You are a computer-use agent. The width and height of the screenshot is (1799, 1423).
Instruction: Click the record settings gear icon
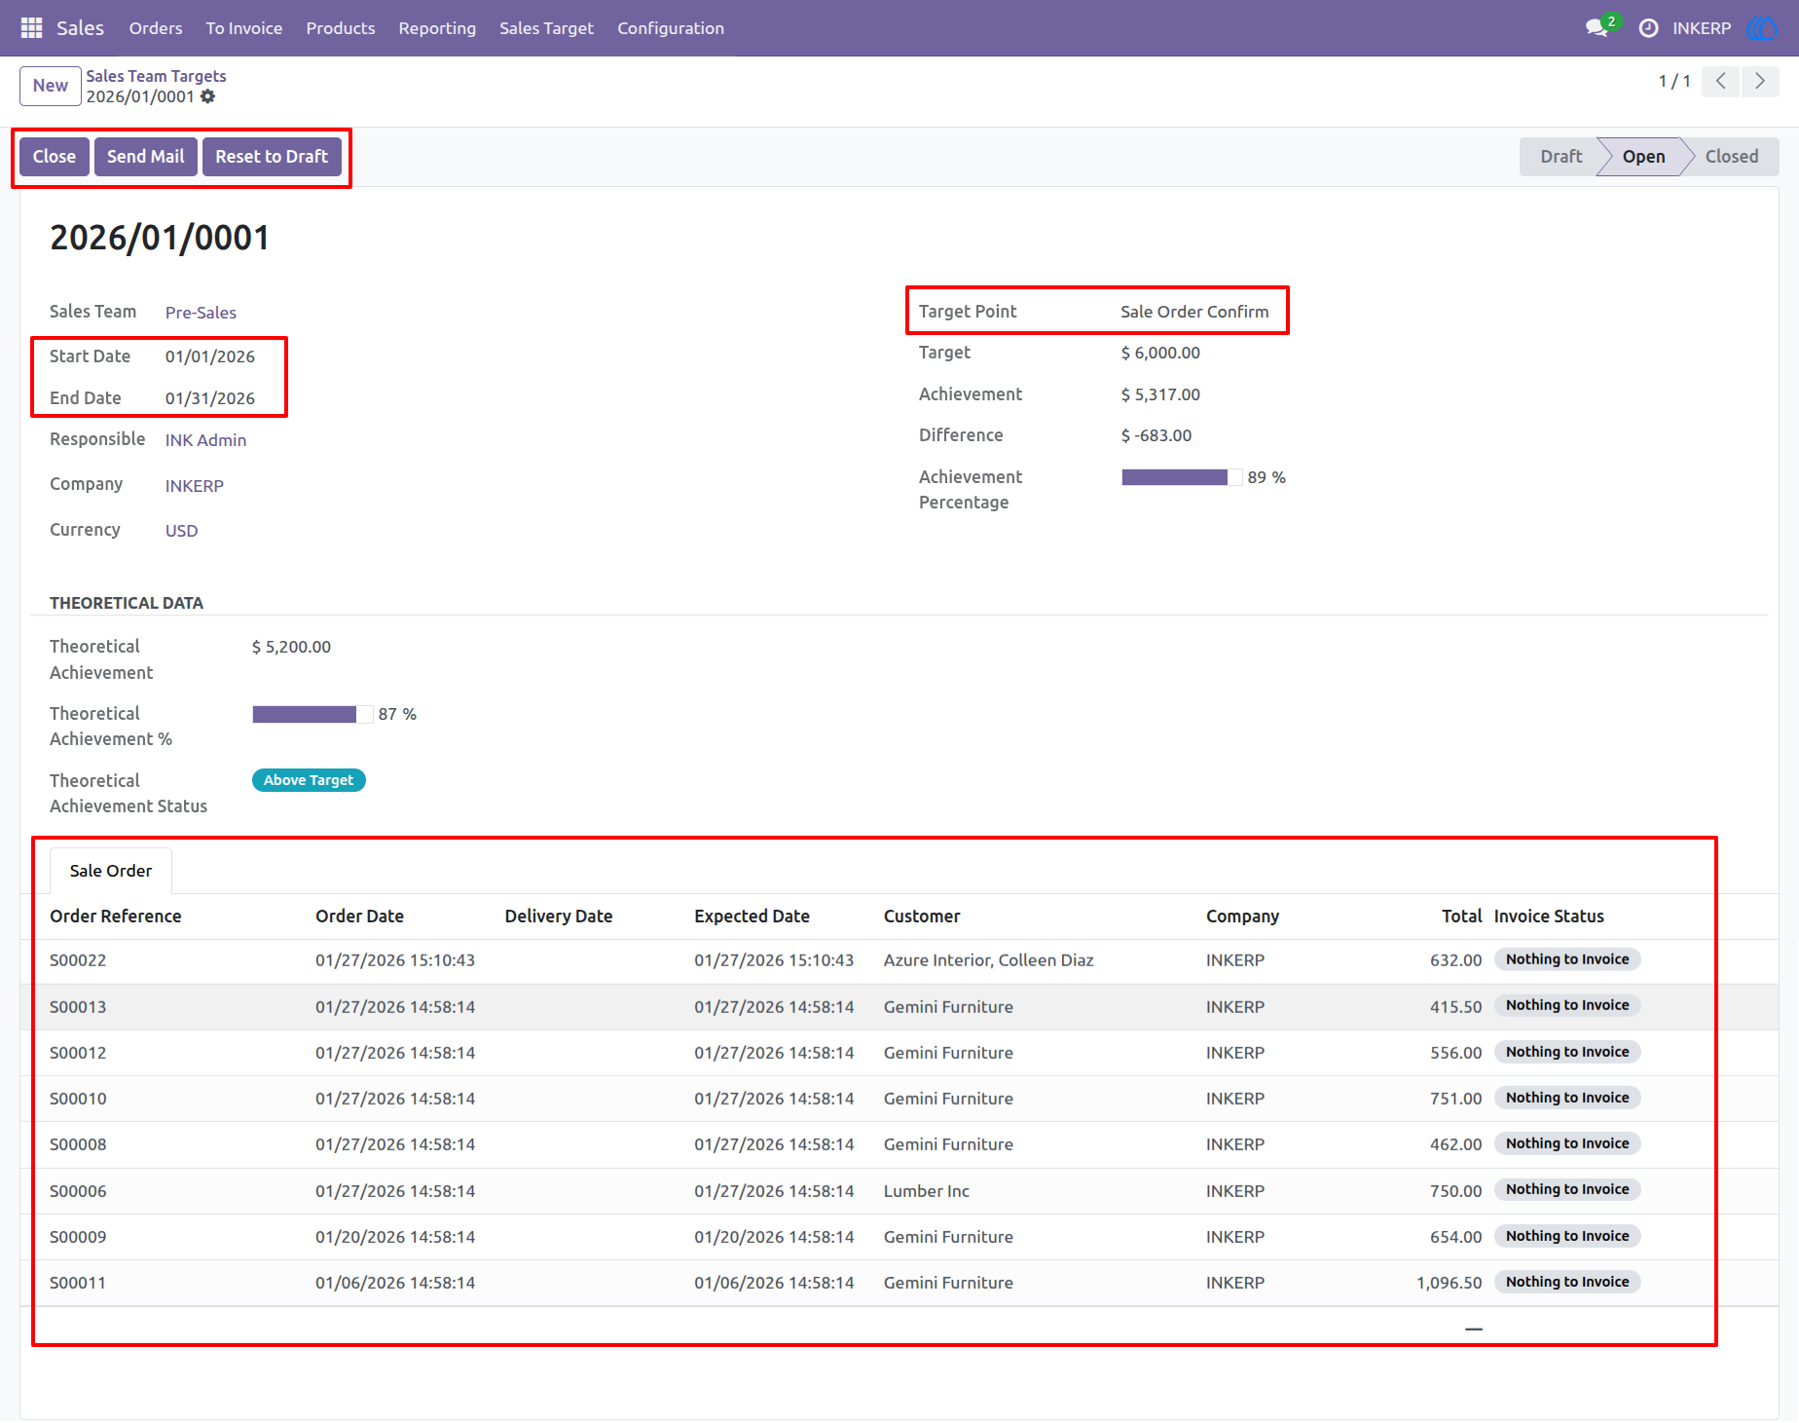tap(208, 96)
